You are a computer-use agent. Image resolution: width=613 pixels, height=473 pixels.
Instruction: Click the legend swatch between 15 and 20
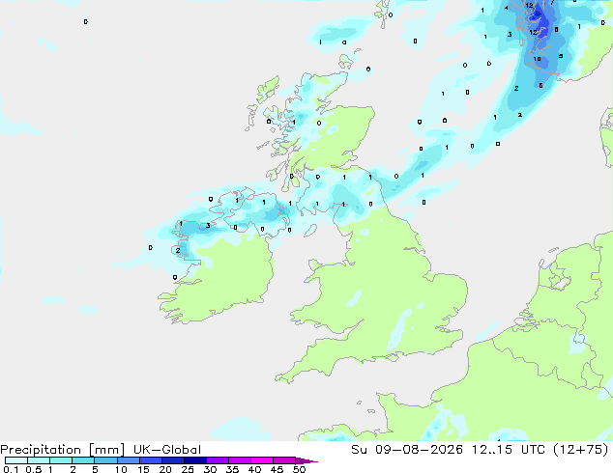coord(151,460)
